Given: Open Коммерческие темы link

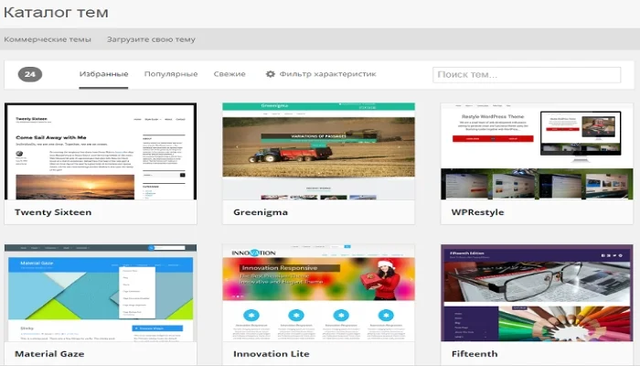Looking at the screenshot, I should 48,39.
